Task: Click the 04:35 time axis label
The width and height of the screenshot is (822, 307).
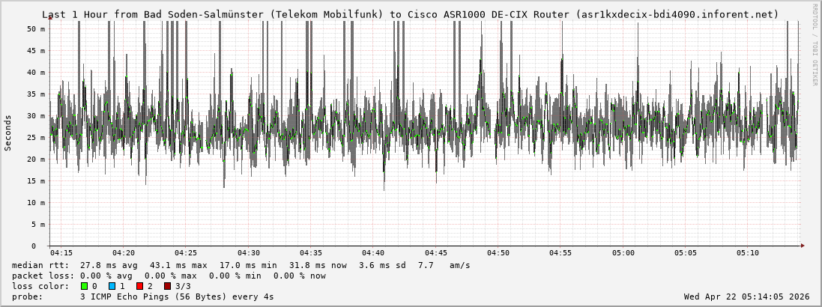Action: tap(311, 253)
